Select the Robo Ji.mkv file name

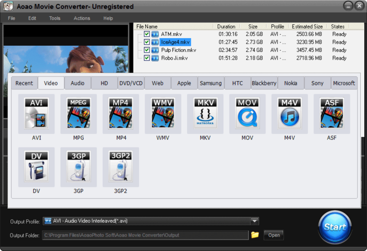(174, 58)
